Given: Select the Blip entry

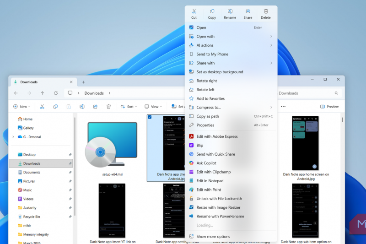Looking at the screenshot, I should click(231, 145).
